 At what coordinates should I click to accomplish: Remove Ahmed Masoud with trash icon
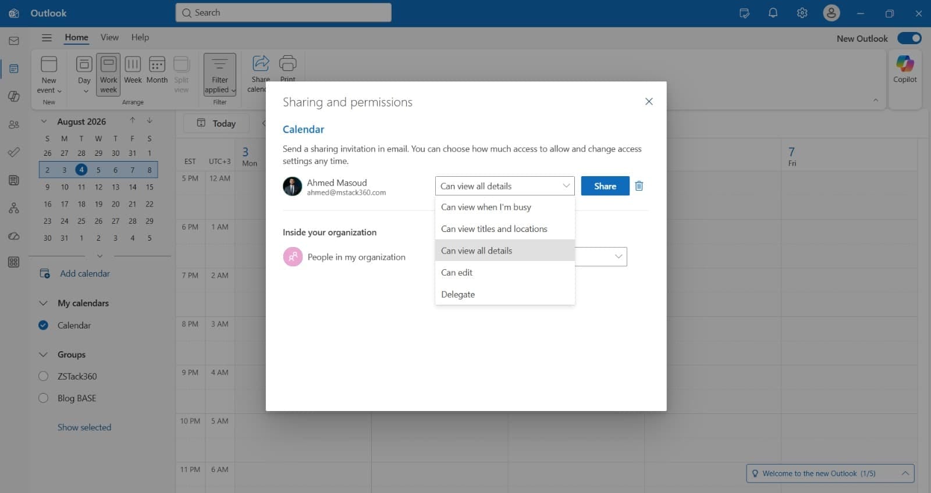[639, 186]
